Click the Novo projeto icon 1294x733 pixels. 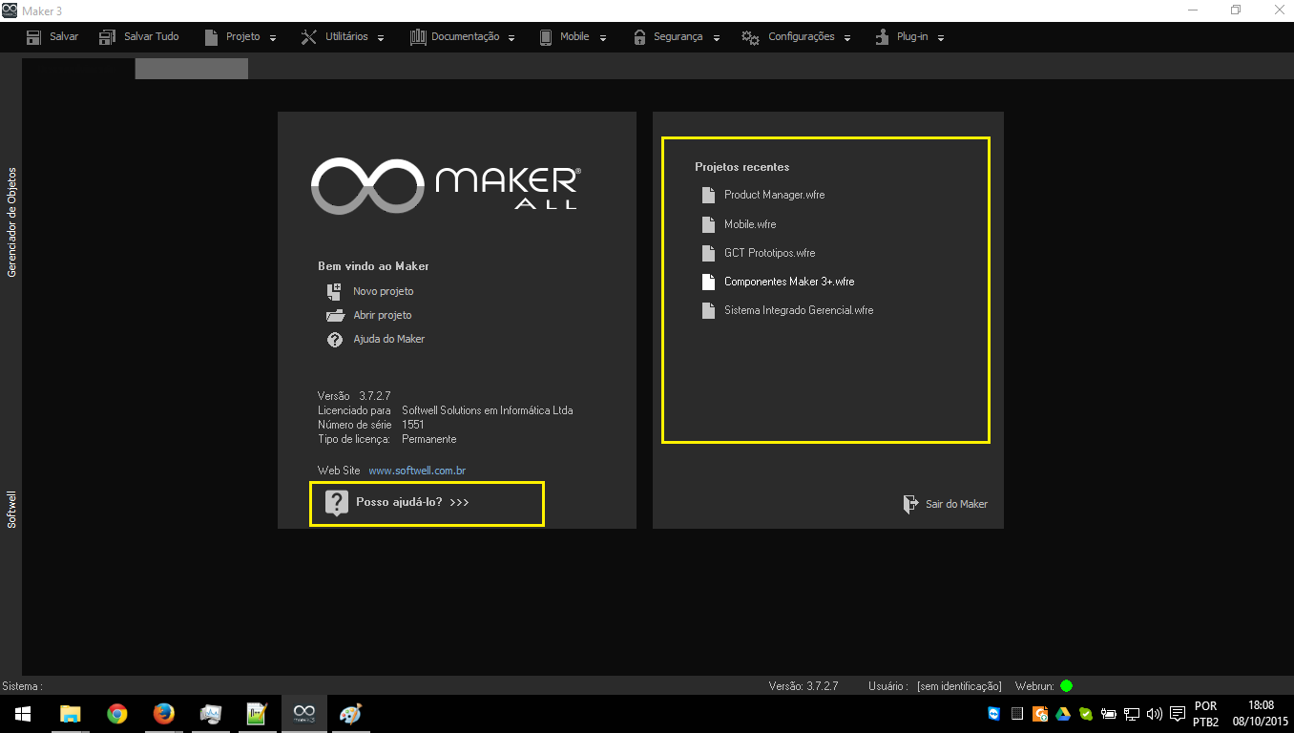(x=334, y=292)
